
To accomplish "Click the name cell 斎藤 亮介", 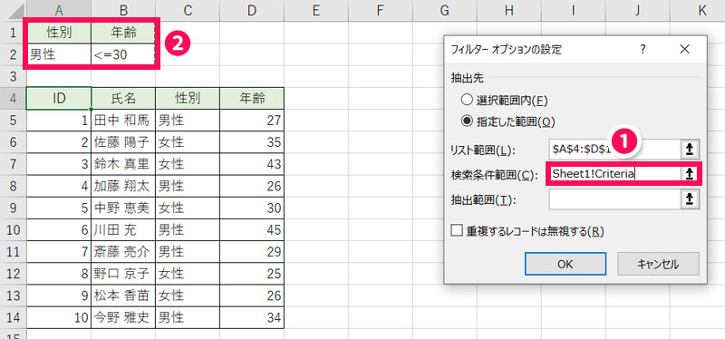I will [x=123, y=252].
